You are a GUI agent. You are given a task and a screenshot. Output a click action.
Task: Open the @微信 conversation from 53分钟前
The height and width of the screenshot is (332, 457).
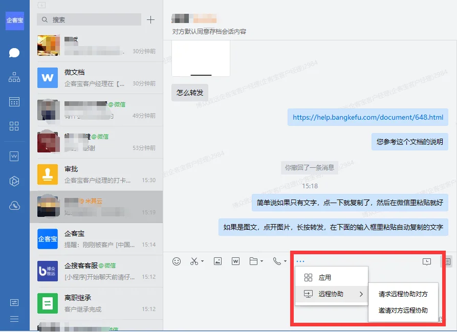point(96,142)
